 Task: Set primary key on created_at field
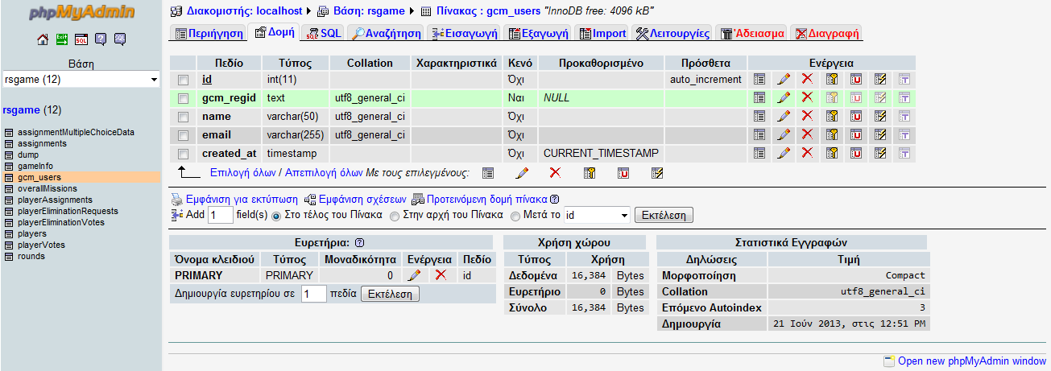[832, 153]
